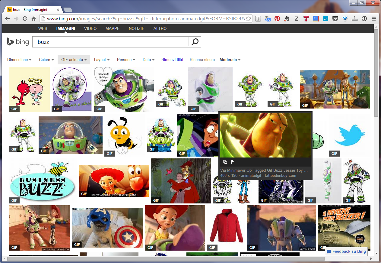Change the Moderata safe search setting
The height and width of the screenshot is (263, 381).
(230, 60)
